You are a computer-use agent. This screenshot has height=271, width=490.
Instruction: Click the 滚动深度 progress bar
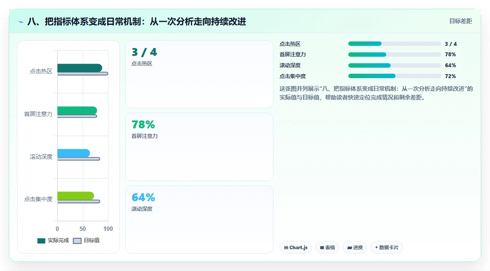(x=395, y=65)
